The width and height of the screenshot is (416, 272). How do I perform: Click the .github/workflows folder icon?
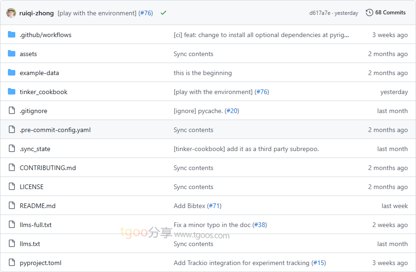pyautogui.click(x=12, y=35)
